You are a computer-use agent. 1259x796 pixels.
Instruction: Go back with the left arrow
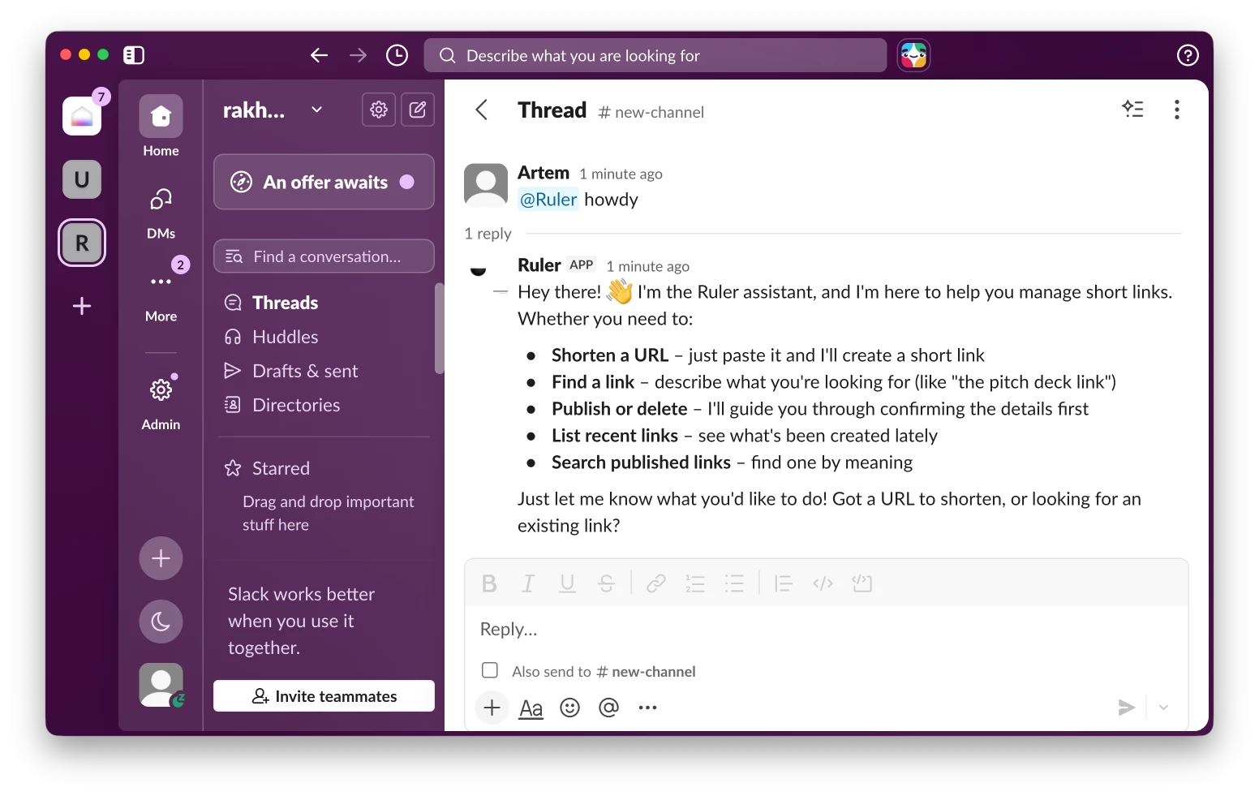click(319, 55)
